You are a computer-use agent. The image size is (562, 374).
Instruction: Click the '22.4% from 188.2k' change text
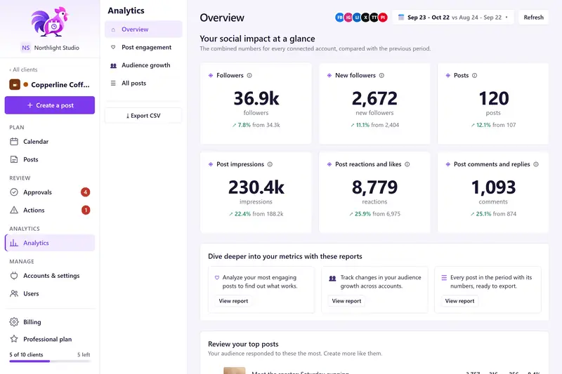coord(256,213)
